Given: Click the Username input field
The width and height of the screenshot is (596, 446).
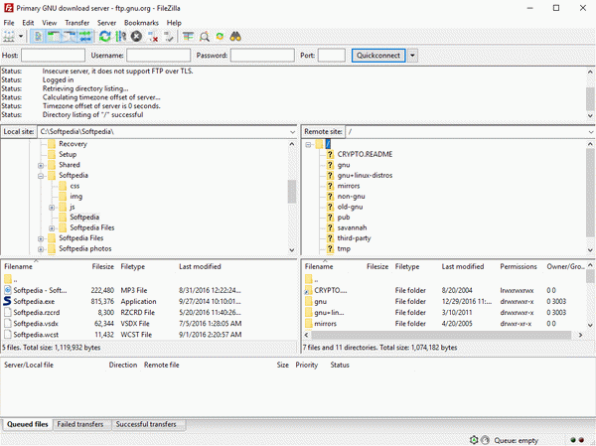Looking at the screenshot, I should click(x=159, y=56).
